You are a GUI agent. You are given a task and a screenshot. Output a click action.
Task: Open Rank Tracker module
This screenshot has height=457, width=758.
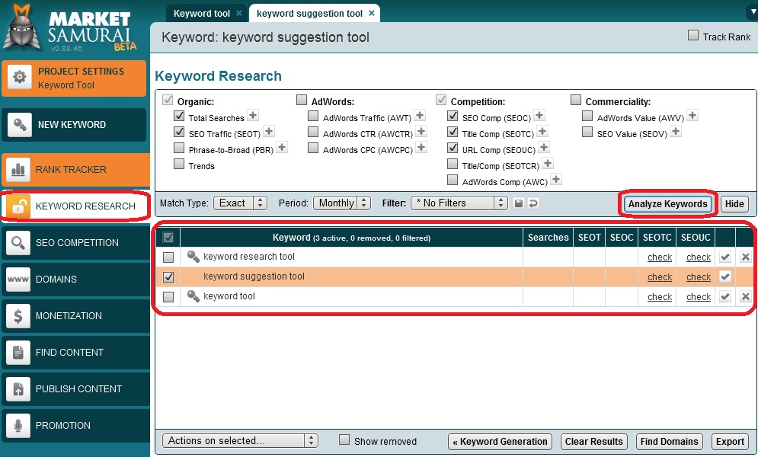tap(76, 170)
